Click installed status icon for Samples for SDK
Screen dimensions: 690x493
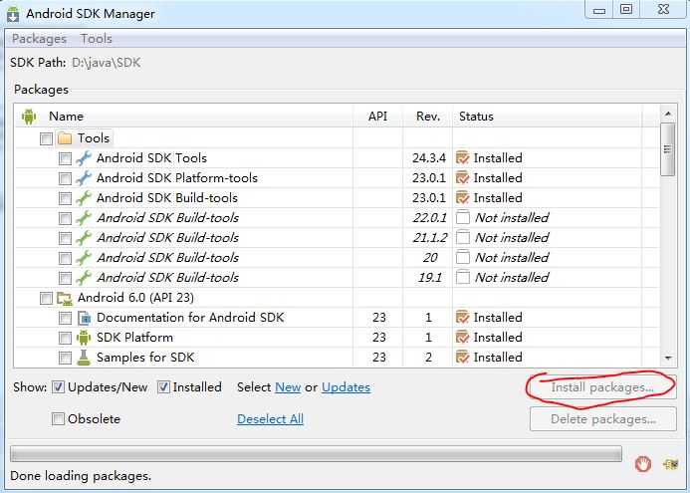pos(463,358)
